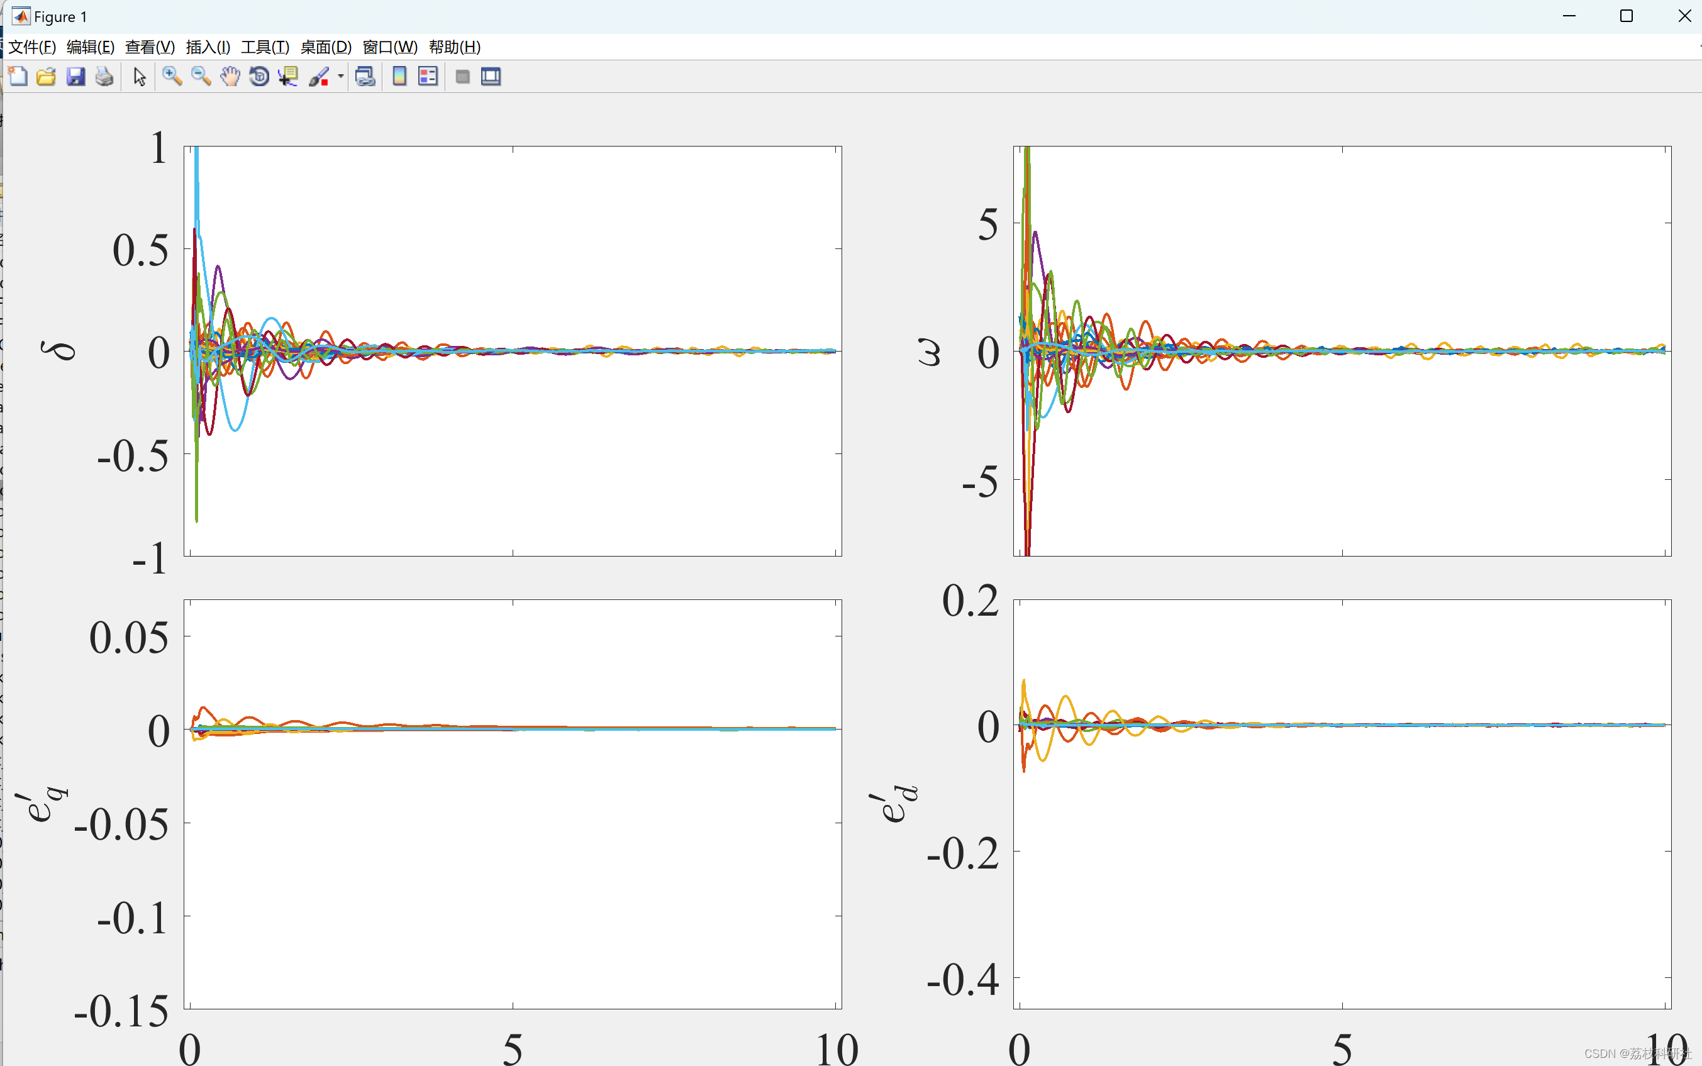Image resolution: width=1702 pixels, height=1066 pixels.
Task: Expand the brush color dropdown arrow
Action: [340, 76]
